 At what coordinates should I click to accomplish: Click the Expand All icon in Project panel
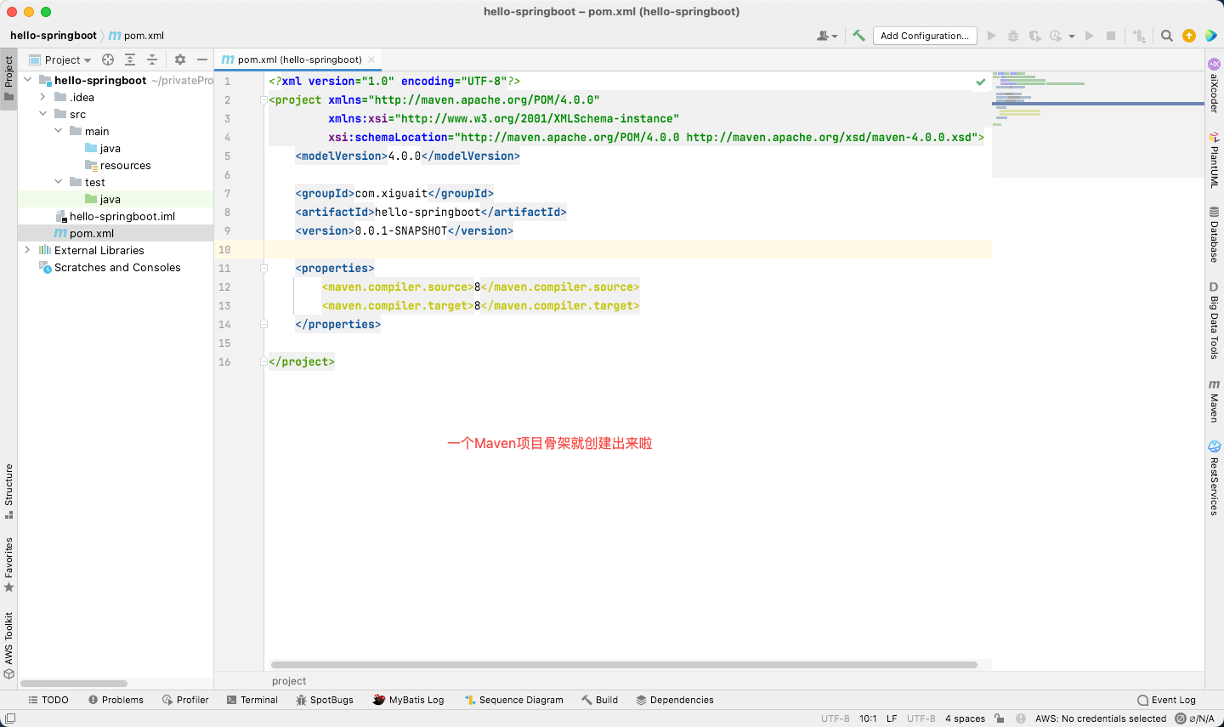click(130, 60)
